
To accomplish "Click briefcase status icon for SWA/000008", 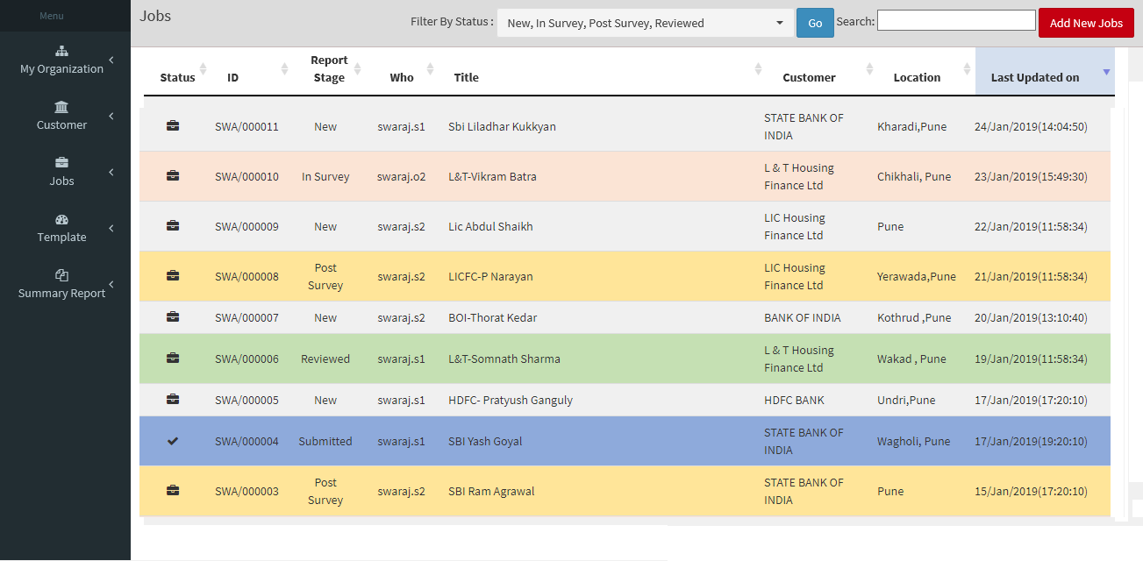I will (173, 276).
